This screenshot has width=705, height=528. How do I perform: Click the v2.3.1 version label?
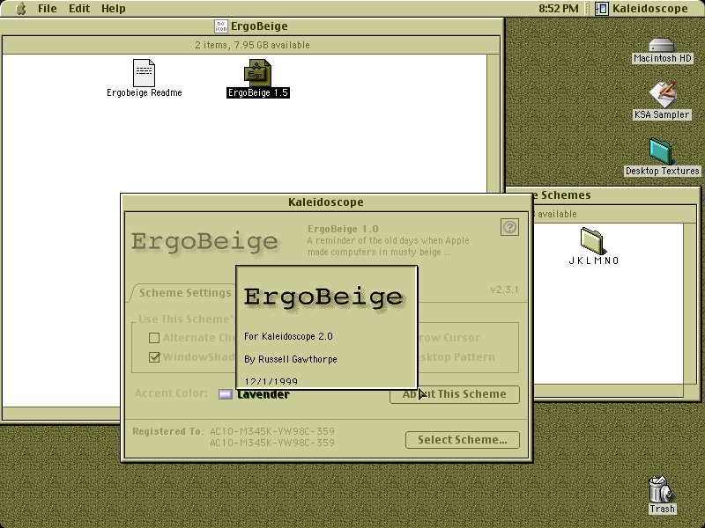click(504, 290)
